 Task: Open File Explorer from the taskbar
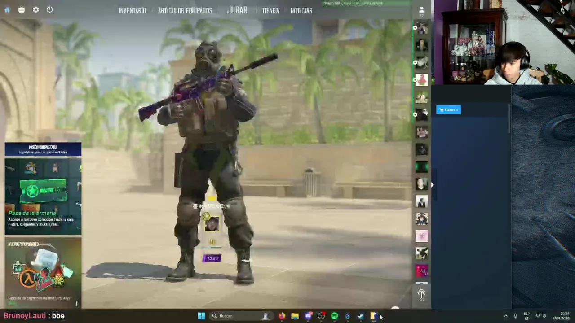point(295,316)
